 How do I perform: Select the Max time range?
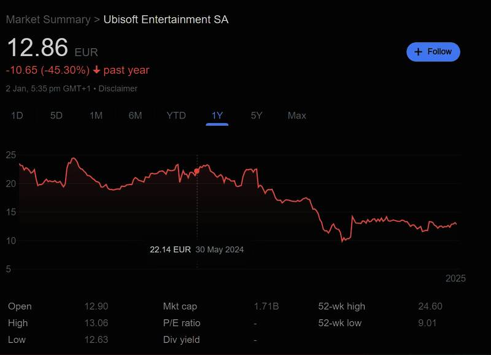coord(297,115)
